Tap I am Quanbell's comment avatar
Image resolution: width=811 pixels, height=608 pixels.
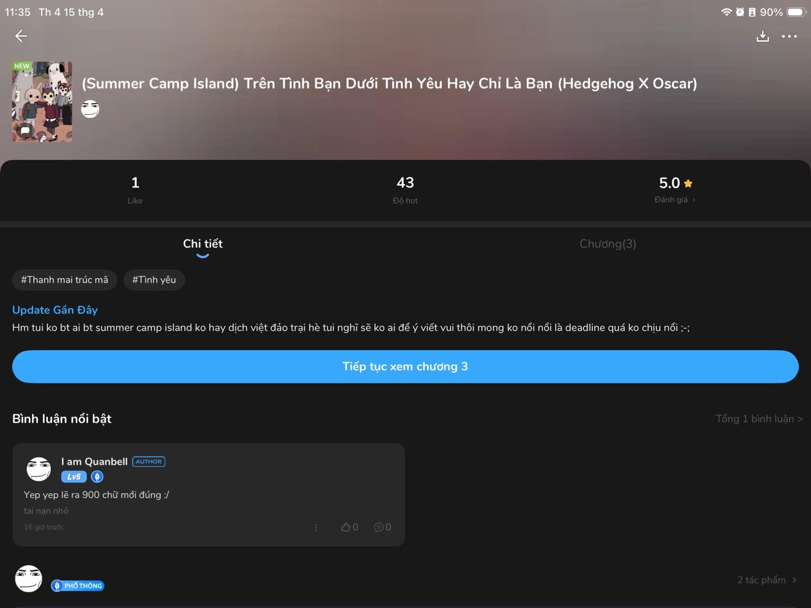click(x=39, y=469)
